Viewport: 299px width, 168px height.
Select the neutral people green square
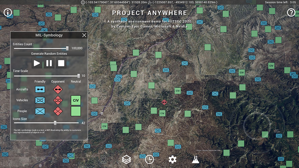tap(76, 111)
